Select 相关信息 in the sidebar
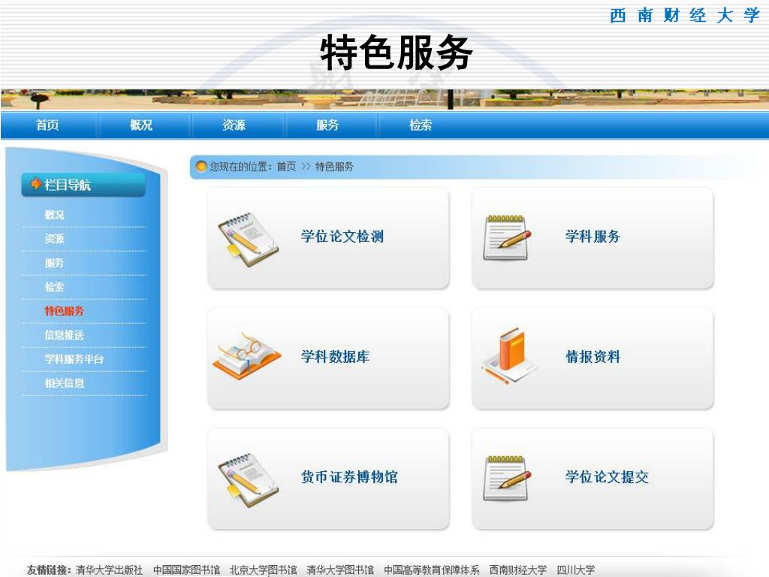This screenshot has width=769, height=577. point(65,382)
